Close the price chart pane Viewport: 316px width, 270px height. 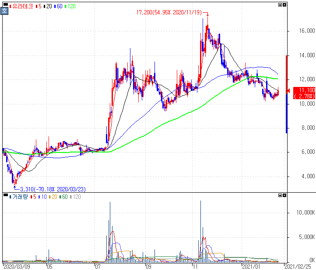point(284,5)
